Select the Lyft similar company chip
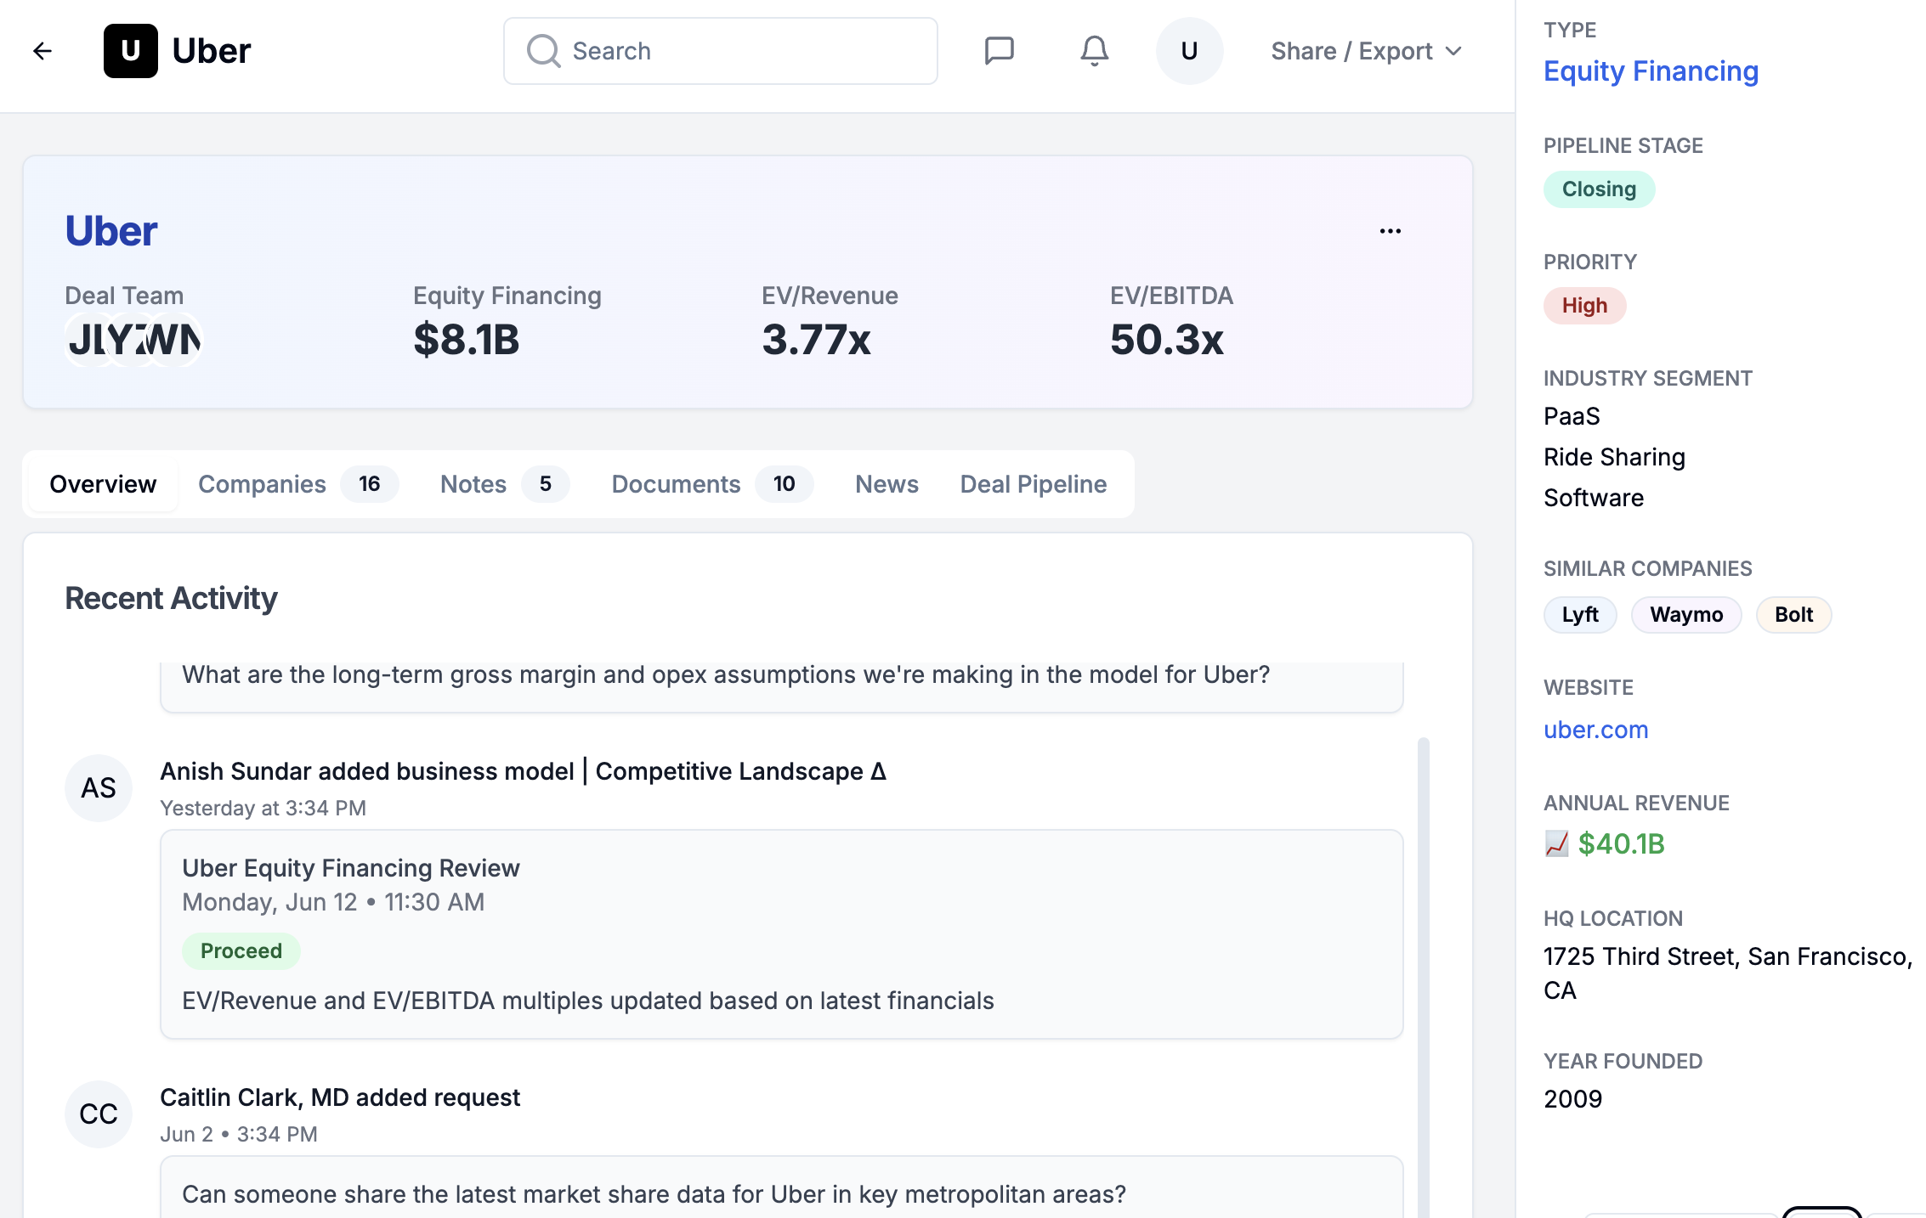Viewport: 1926px width, 1218px height. point(1580,615)
